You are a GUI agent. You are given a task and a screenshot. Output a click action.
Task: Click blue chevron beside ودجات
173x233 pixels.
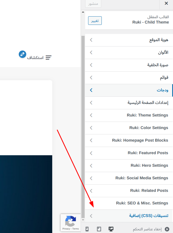(x=91, y=90)
